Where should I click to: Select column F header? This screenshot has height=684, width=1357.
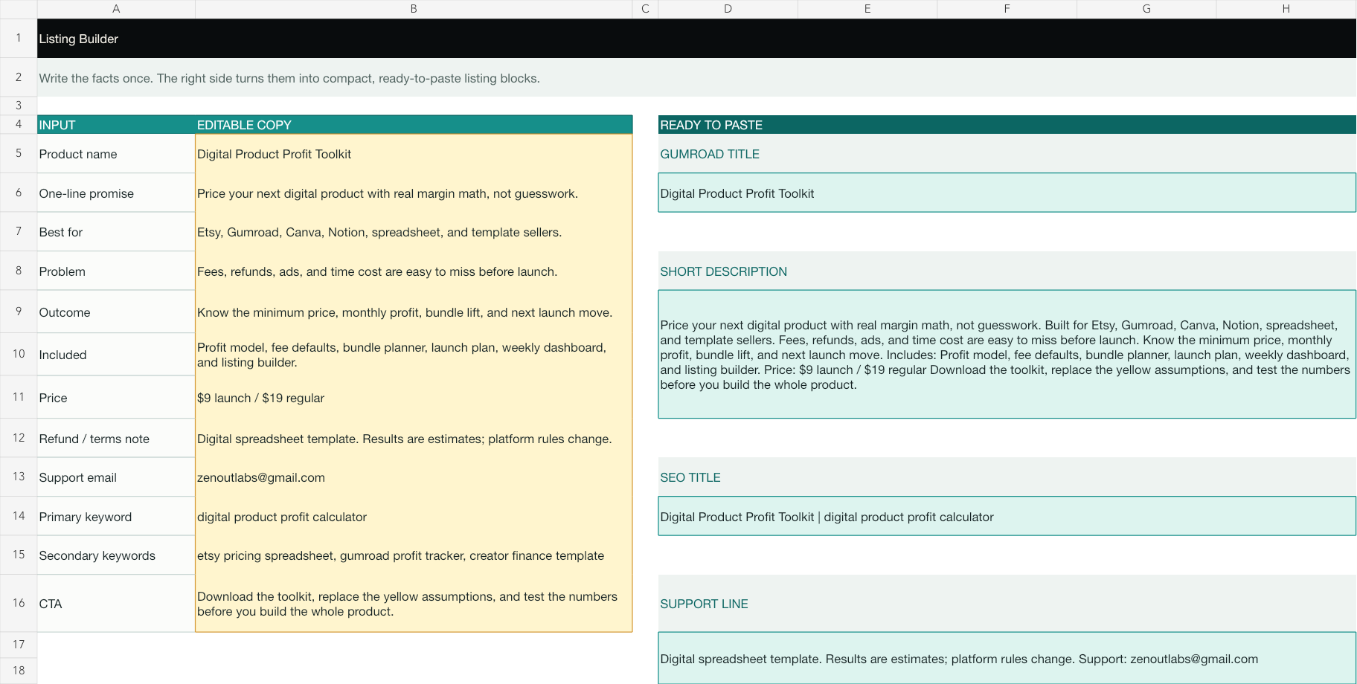(1007, 9)
